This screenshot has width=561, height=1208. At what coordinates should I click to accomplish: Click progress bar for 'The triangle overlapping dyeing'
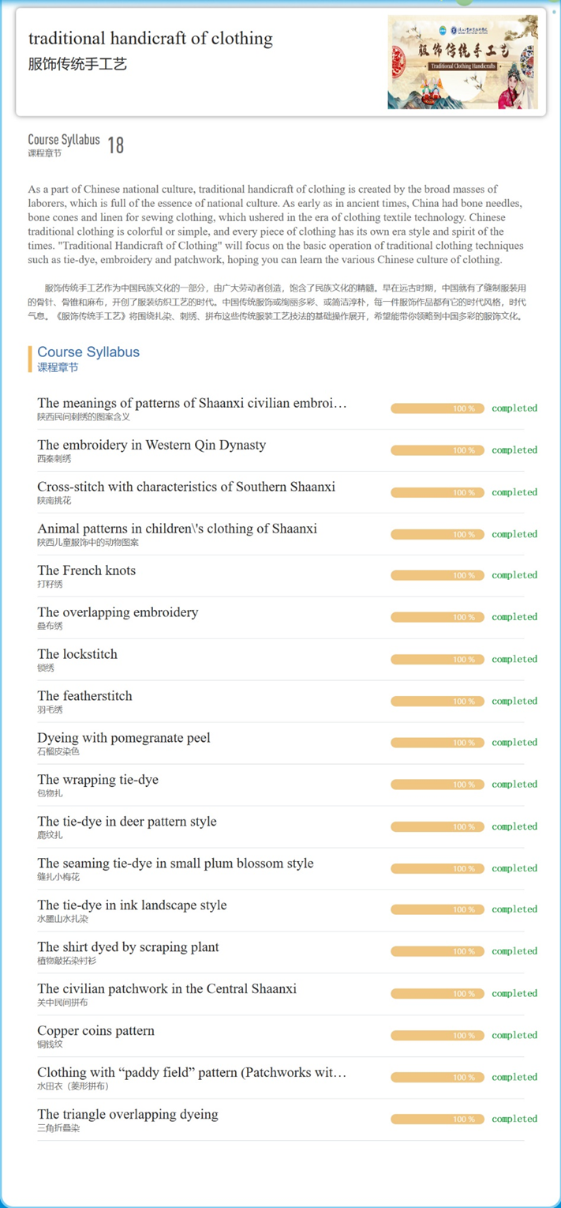tap(437, 1120)
